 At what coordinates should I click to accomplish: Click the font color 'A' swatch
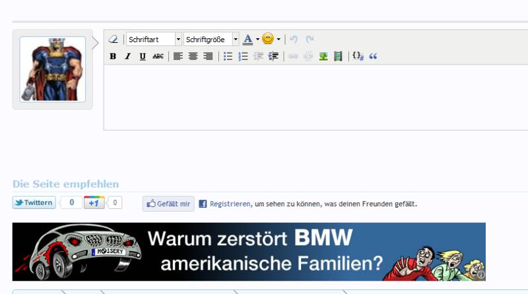247,40
